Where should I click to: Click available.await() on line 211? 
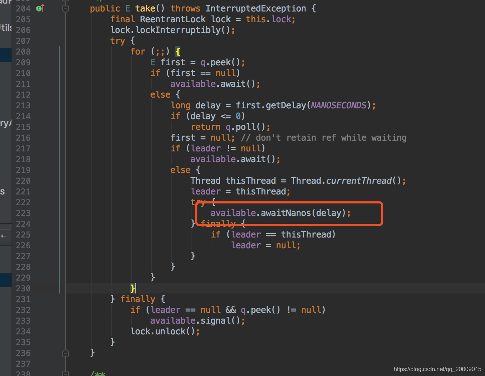[x=213, y=84]
